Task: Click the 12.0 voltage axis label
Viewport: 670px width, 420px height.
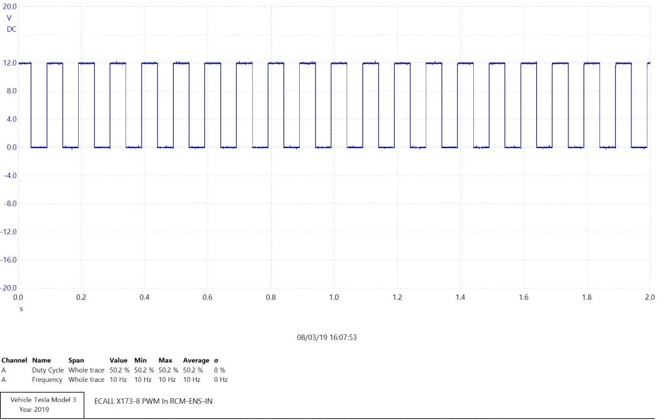Action: (9, 63)
